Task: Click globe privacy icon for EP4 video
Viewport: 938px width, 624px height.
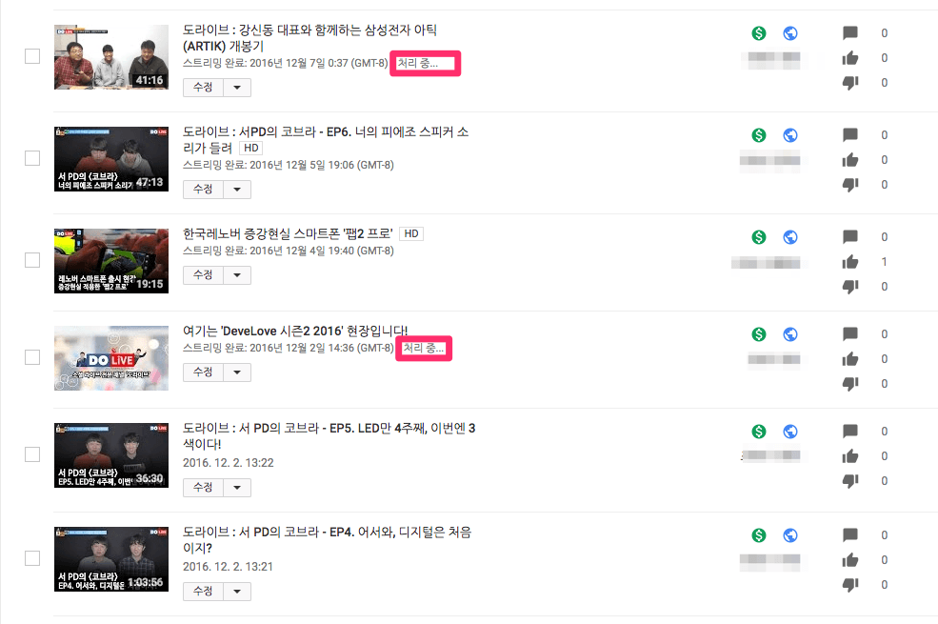Action: pos(790,534)
